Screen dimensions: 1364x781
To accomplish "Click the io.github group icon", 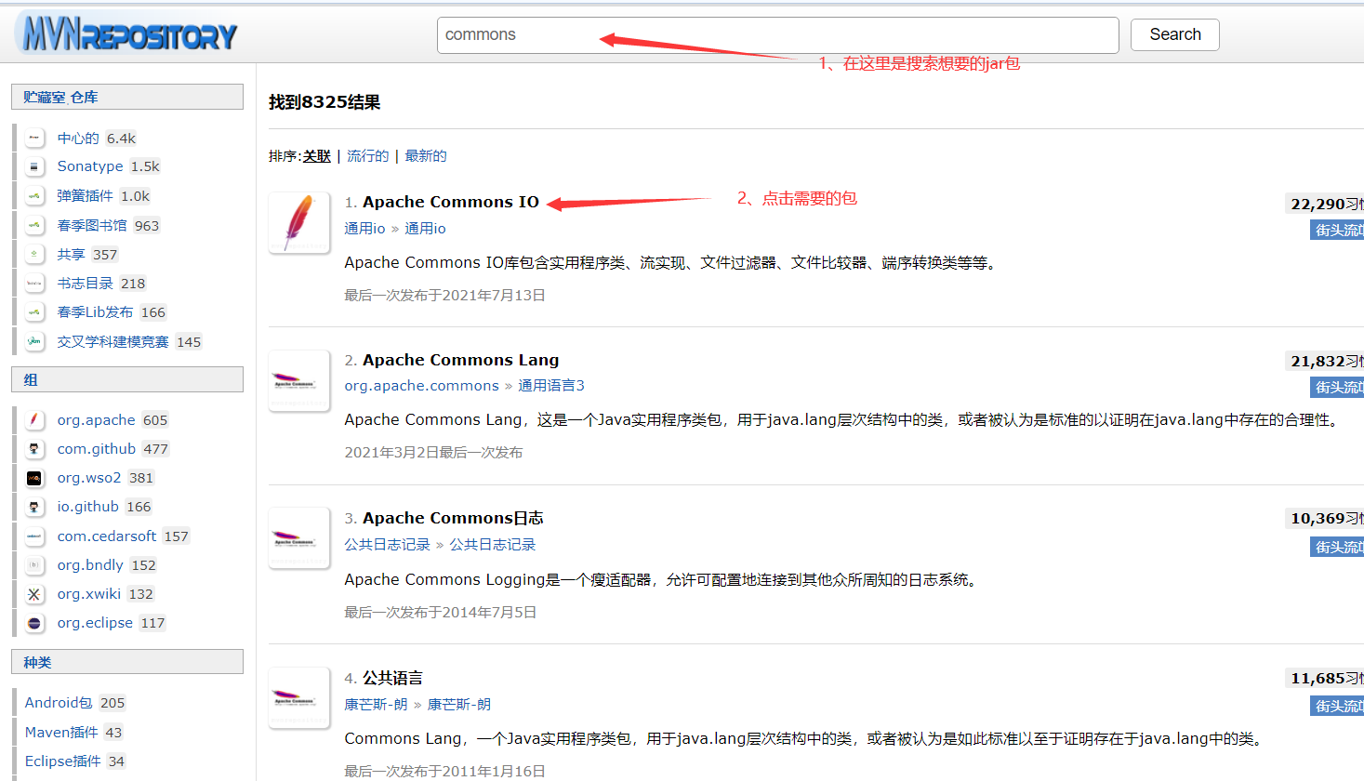I will 34,507.
